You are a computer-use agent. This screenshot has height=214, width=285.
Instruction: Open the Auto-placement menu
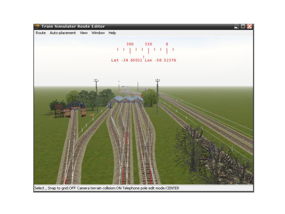pos(63,33)
